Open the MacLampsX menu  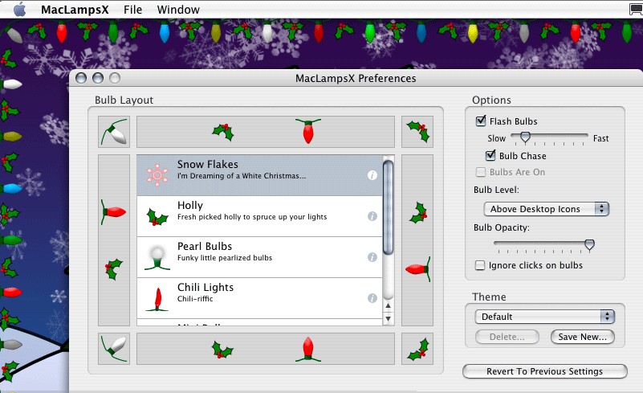pyautogui.click(x=75, y=10)
